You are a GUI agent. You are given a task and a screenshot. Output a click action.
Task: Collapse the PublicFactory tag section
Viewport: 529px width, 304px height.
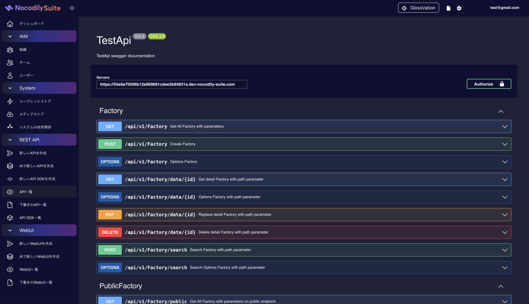[x=500, y=286]
